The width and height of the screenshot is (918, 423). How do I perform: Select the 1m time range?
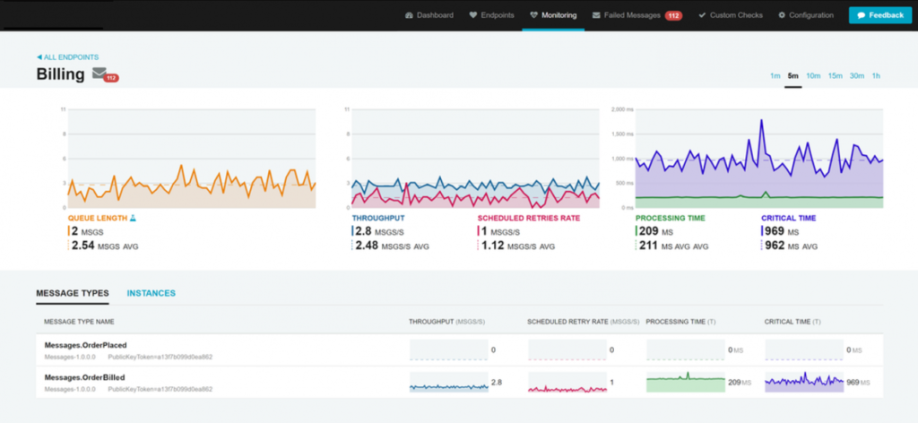tap(775, 75)
